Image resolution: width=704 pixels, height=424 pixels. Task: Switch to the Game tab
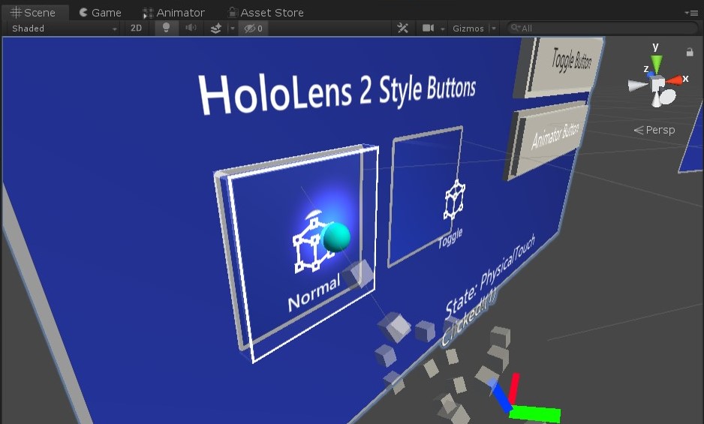tap(100, 13)
